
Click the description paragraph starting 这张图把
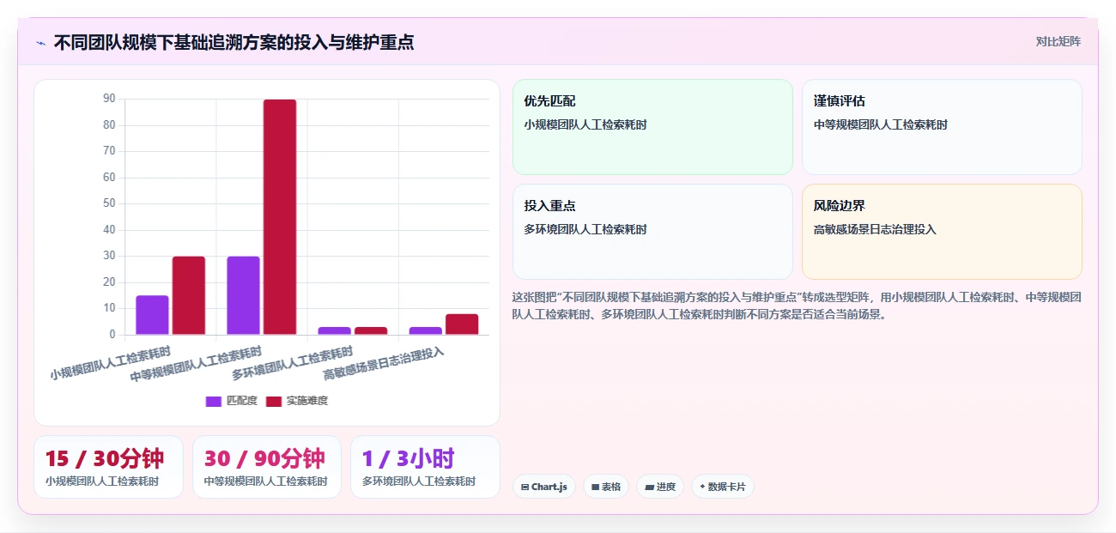(x=797, y=306)
